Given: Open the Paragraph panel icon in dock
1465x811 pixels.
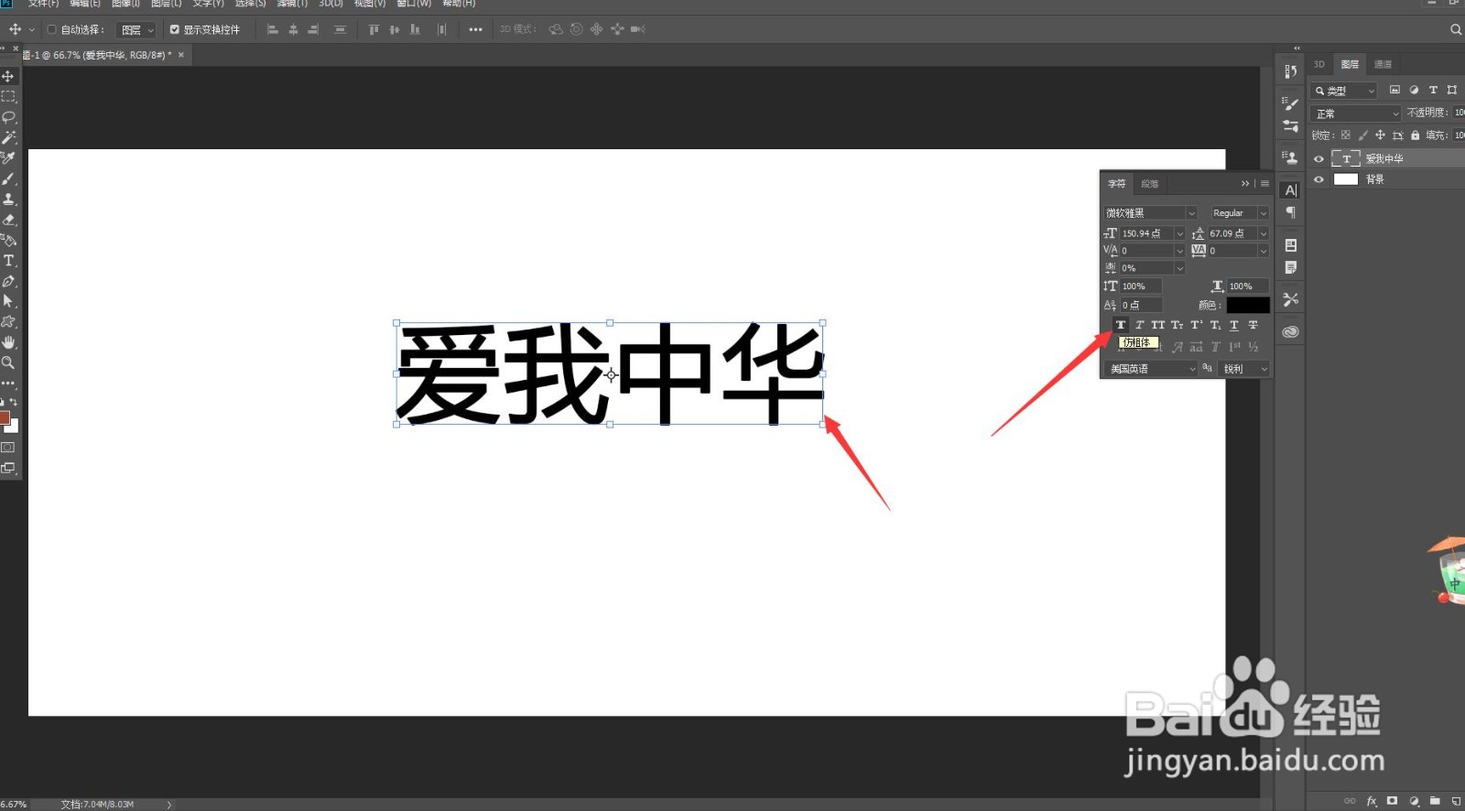Looking at the screenshot, I should tap(1290, 212).
